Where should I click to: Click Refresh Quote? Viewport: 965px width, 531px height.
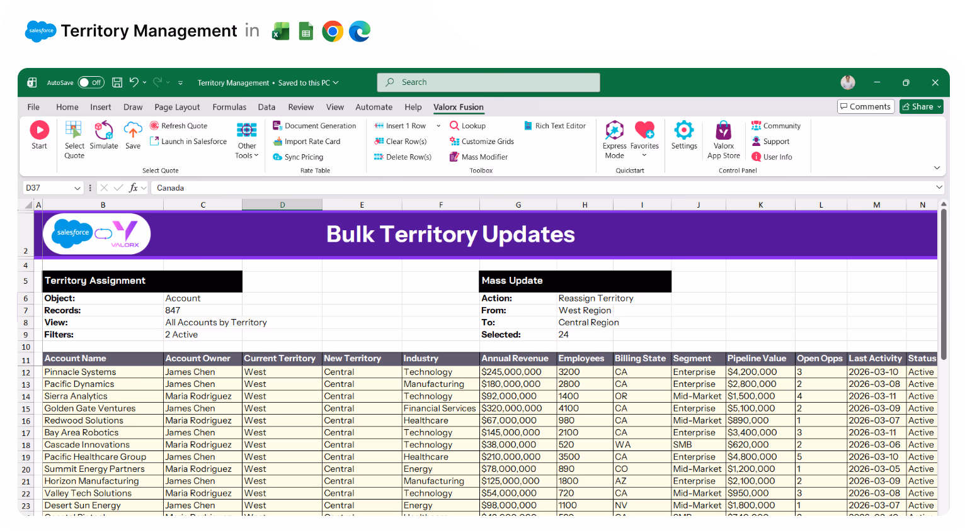183,125
